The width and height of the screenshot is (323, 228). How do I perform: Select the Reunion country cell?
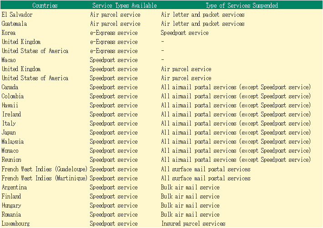pos(11,160)
